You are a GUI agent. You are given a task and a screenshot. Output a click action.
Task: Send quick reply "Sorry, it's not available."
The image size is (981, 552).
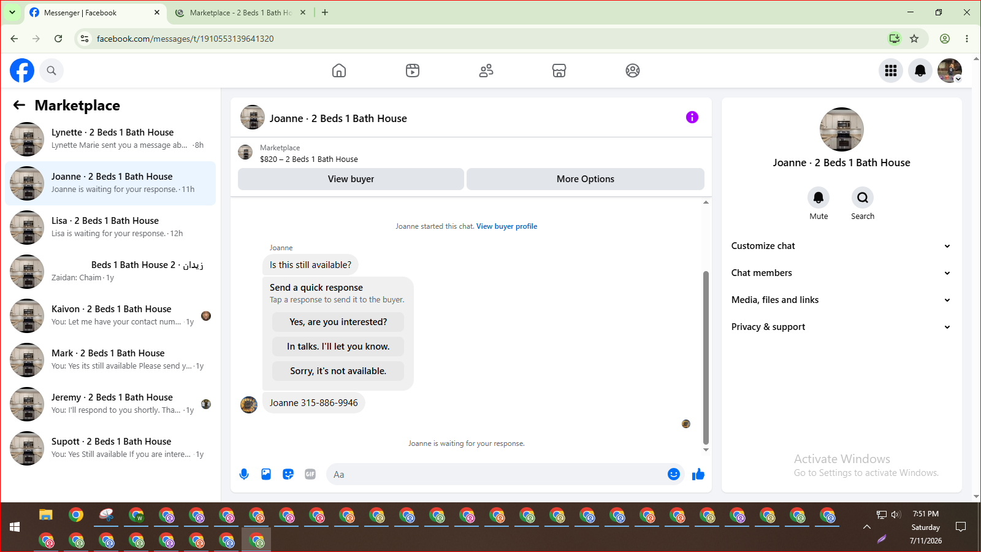pyautogui.click(x=338, y=371)
